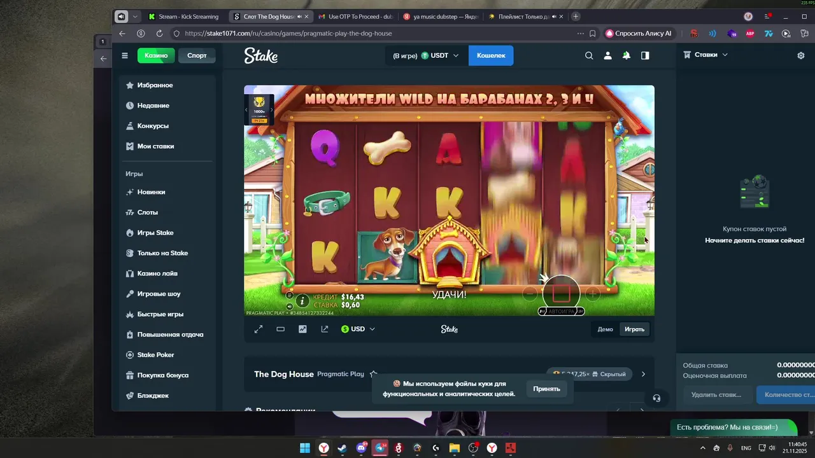The image size is (815, 458).
Task: Switch to Казино section
Action: coord(156,55)
